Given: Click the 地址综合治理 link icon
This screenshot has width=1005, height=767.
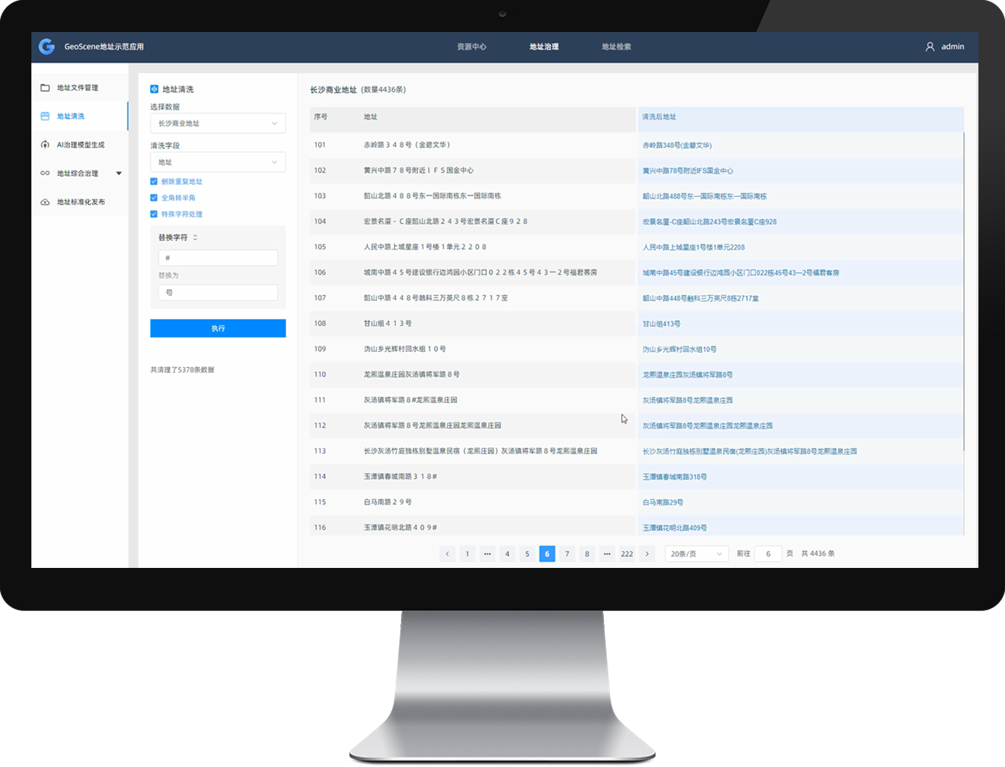Looking at the screenshot, I should (x=45, y=173).
